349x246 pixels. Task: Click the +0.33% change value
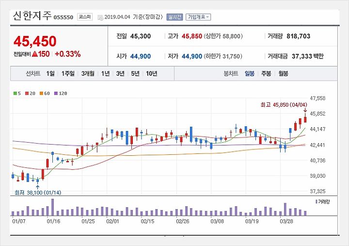pos(68,54)
